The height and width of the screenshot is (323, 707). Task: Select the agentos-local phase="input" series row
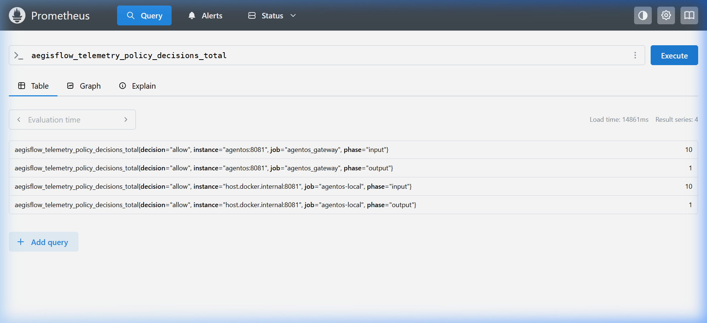[x=353, y=187]
